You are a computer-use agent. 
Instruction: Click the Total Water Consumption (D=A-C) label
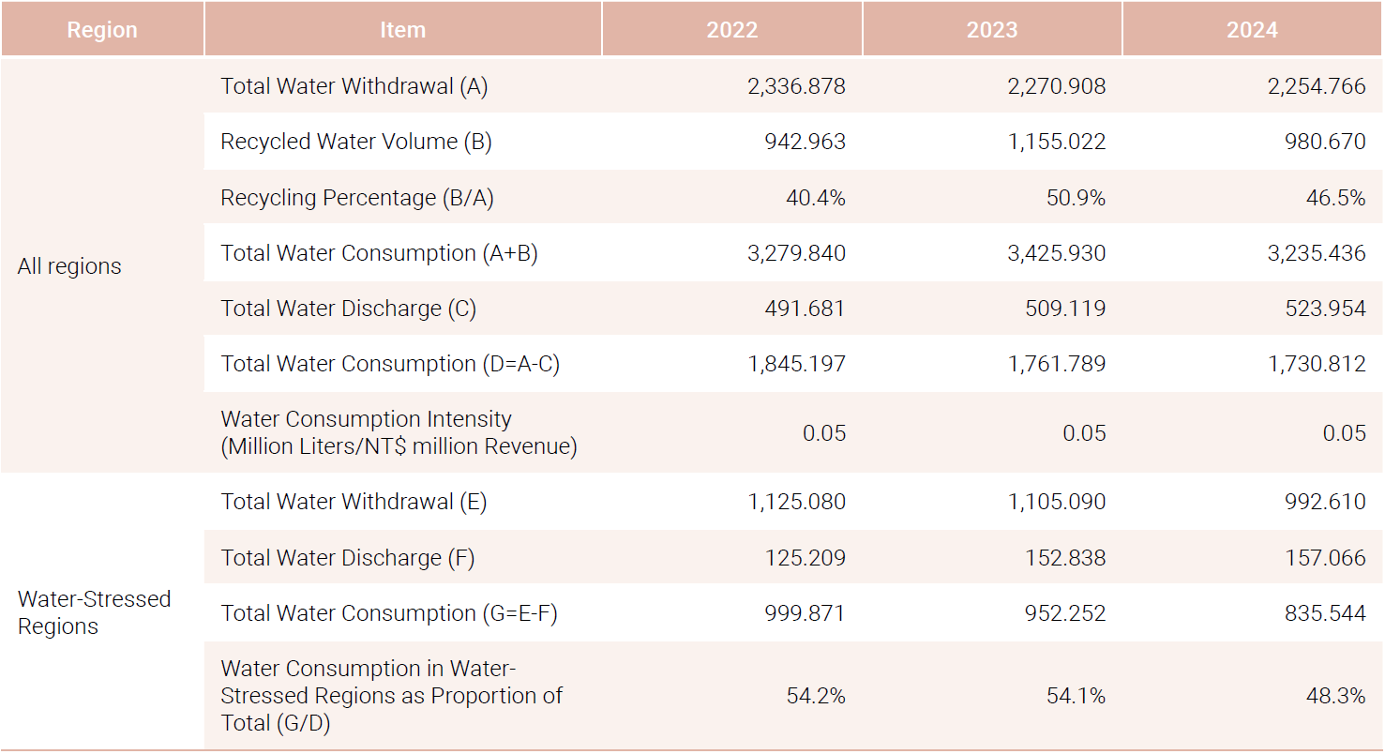[x=390, y=364]
